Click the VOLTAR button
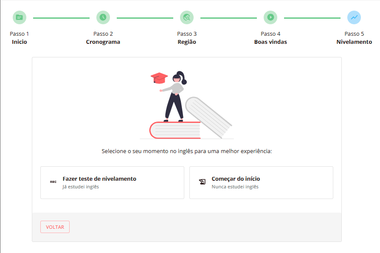The image size is (380, 253). coord(55,227)
